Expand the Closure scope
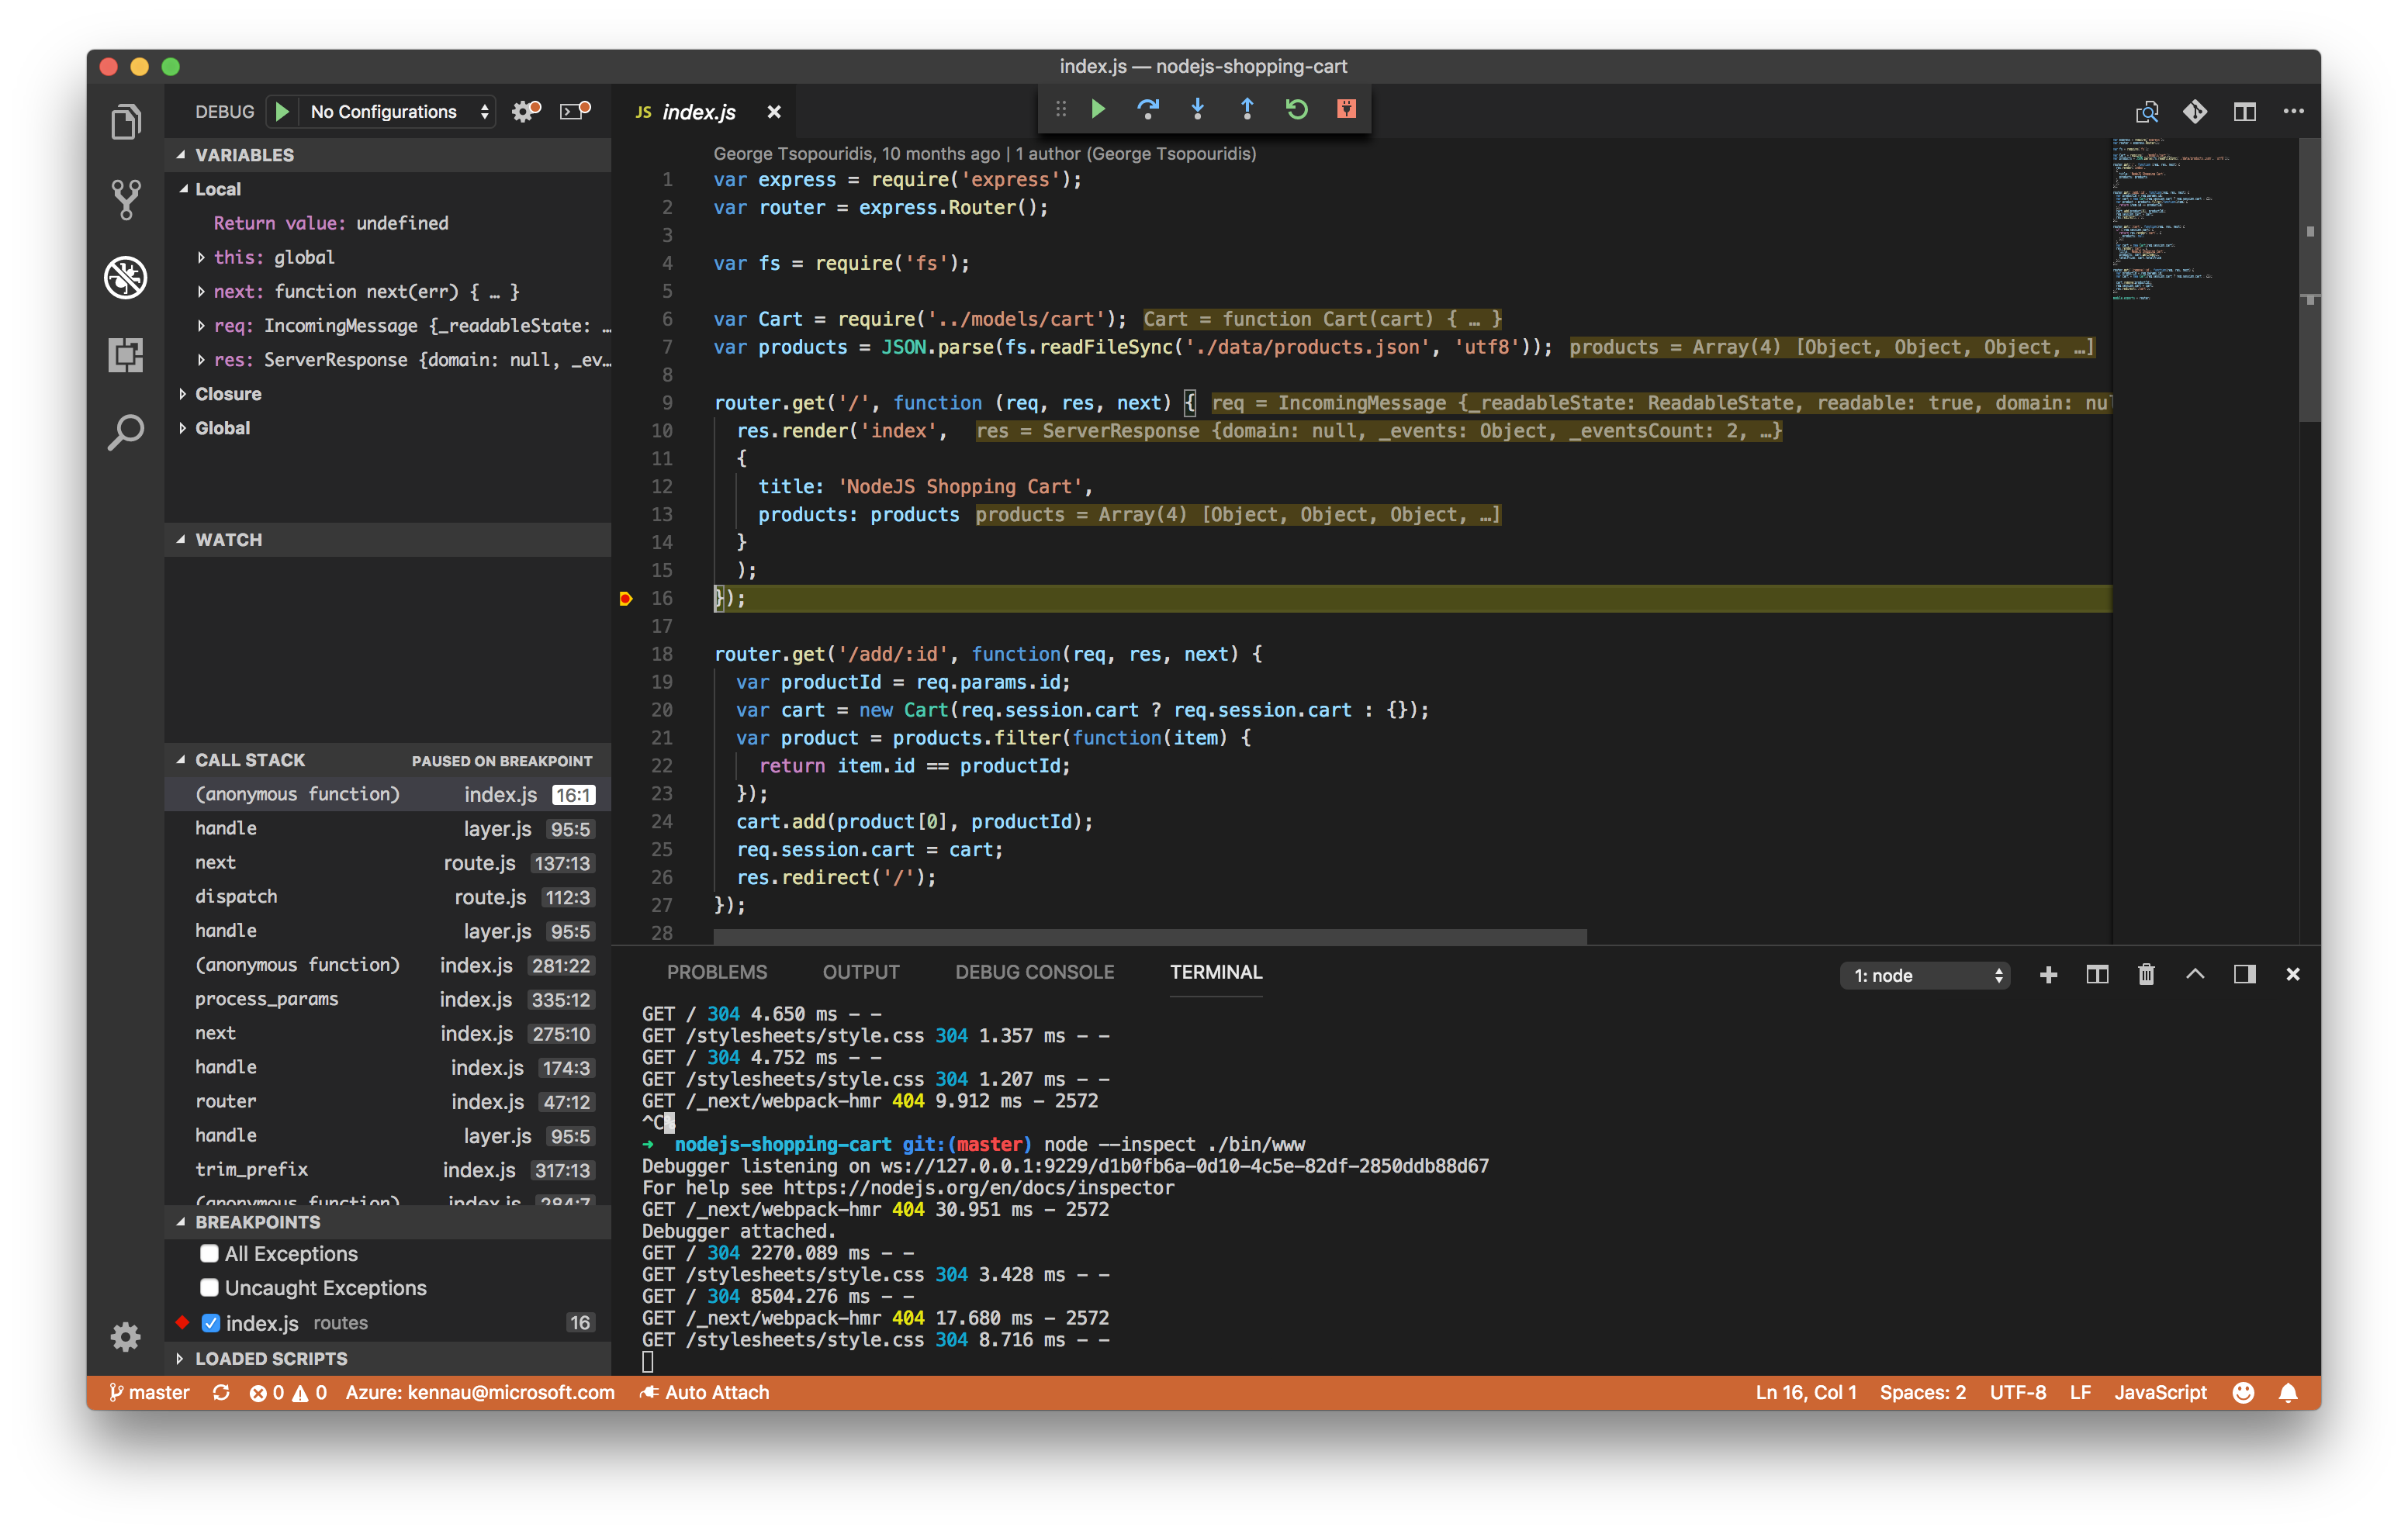The height and width of the screenshot is (1534, 2408). (x=182, y=394)
